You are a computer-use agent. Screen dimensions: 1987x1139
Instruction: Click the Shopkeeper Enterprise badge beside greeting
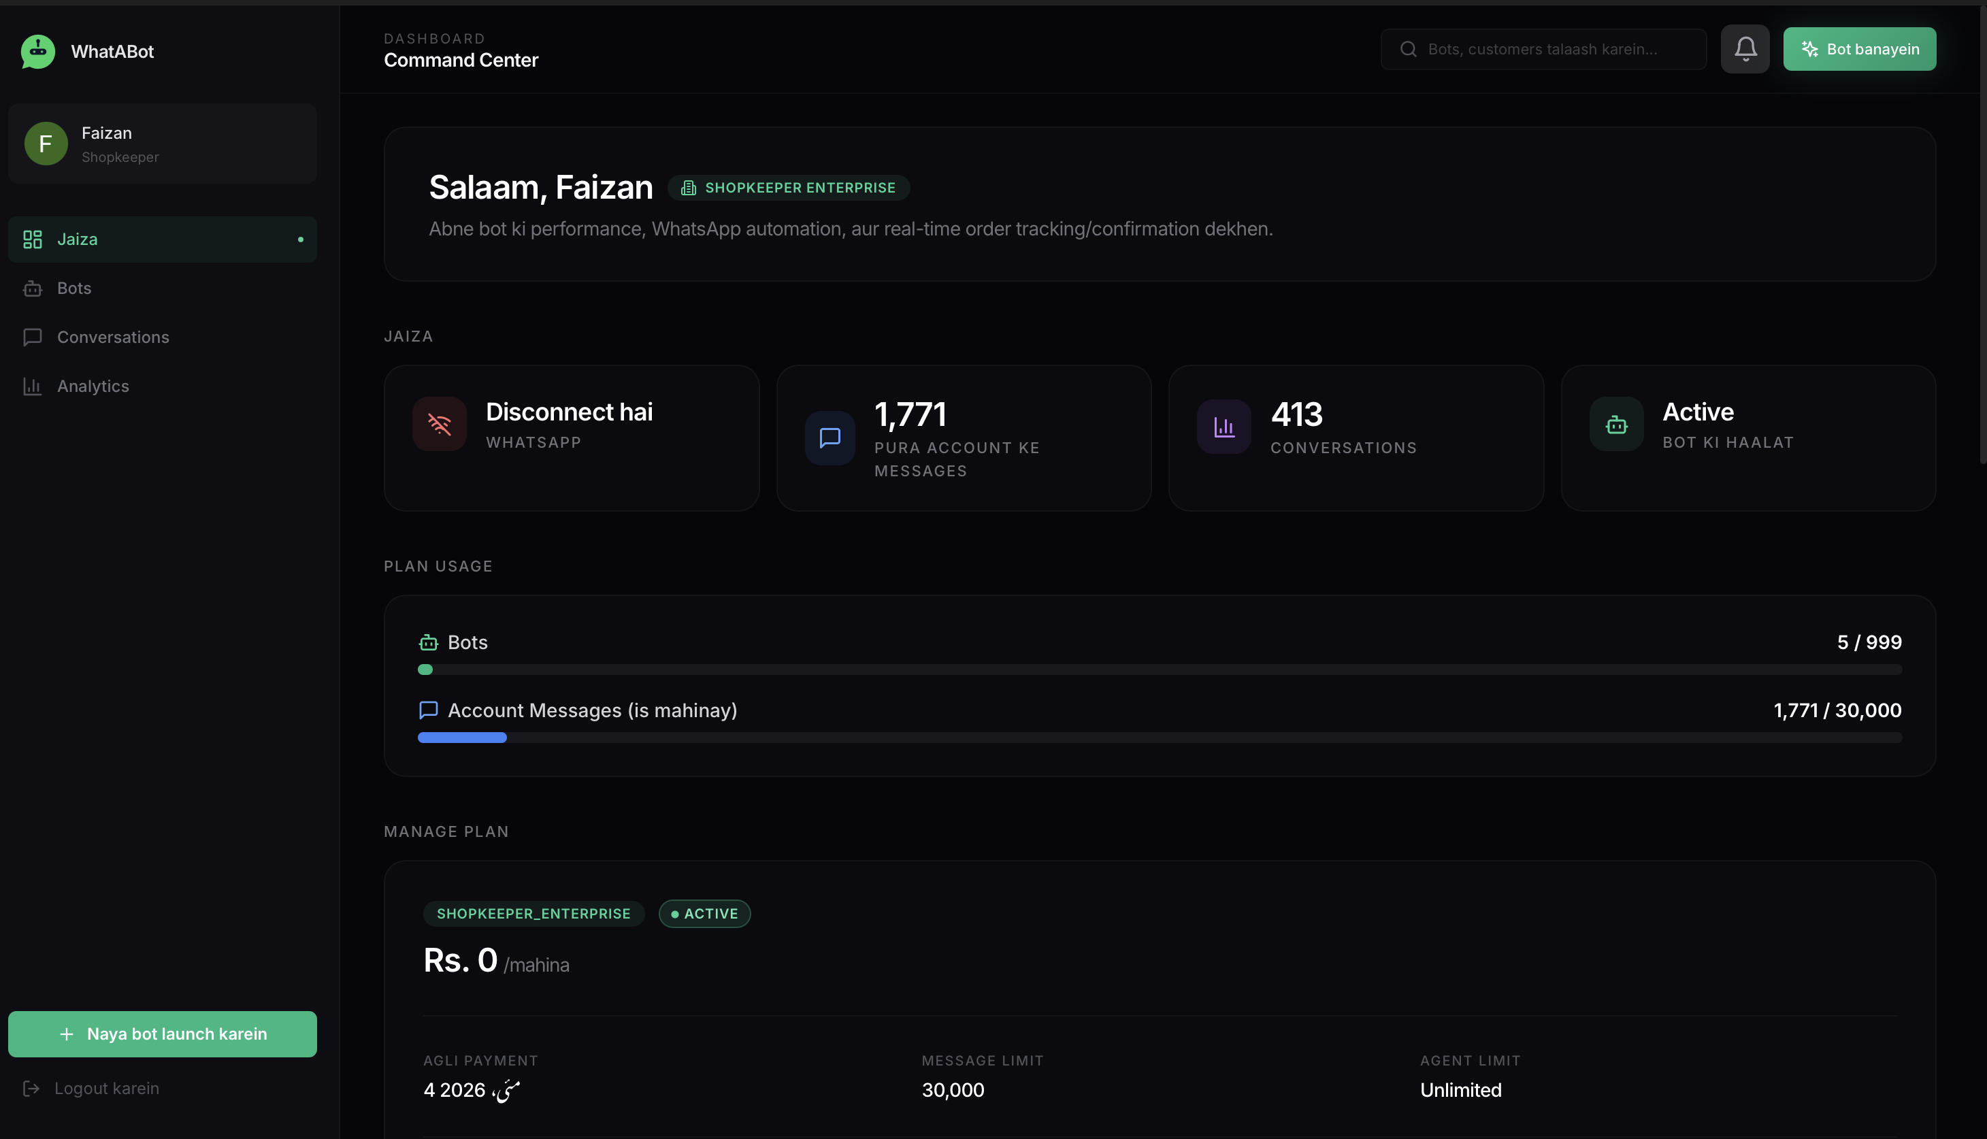(x=788, y=188)
